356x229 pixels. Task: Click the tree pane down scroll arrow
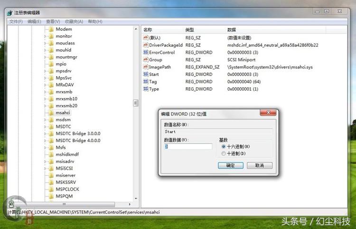(136, 199)
